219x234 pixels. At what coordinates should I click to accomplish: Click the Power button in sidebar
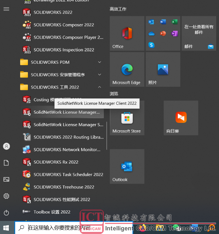pos(6,213)
